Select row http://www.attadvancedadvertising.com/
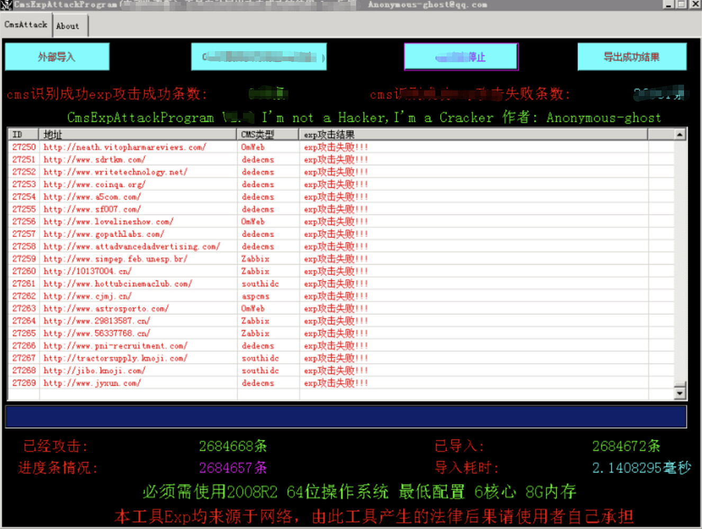This screenshot has width=702, height=529. click(x=341, y=247)
